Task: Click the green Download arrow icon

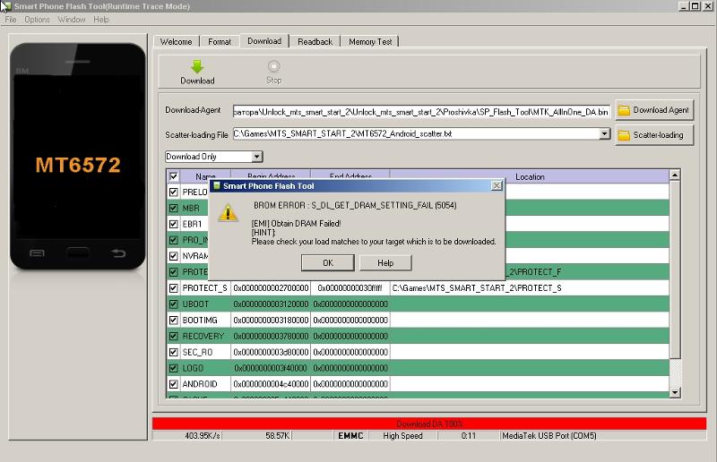Action: pos(197,67)
